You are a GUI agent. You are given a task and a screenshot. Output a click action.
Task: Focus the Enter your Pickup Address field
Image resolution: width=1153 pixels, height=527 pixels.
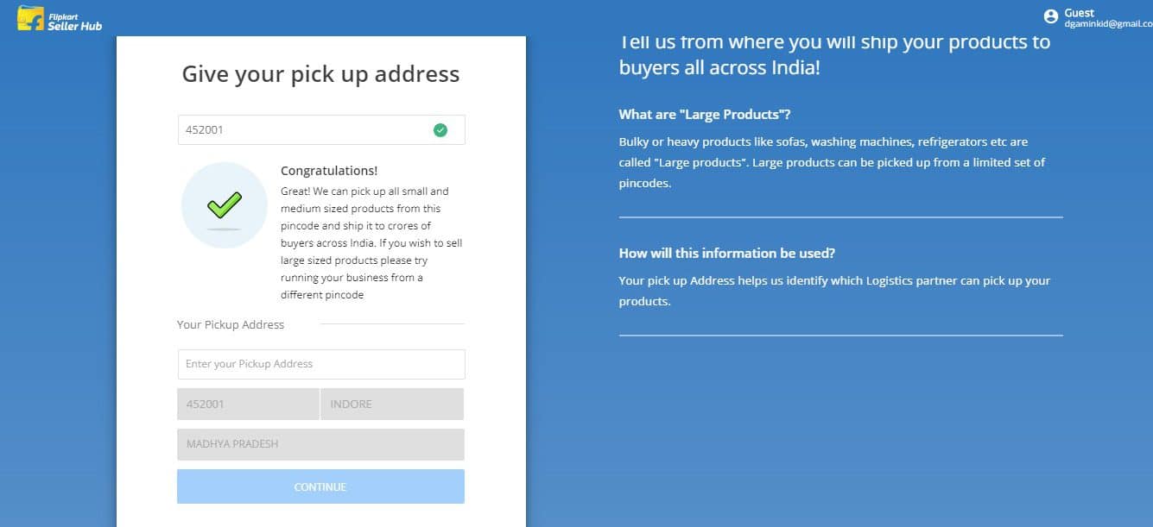(321, 364)
